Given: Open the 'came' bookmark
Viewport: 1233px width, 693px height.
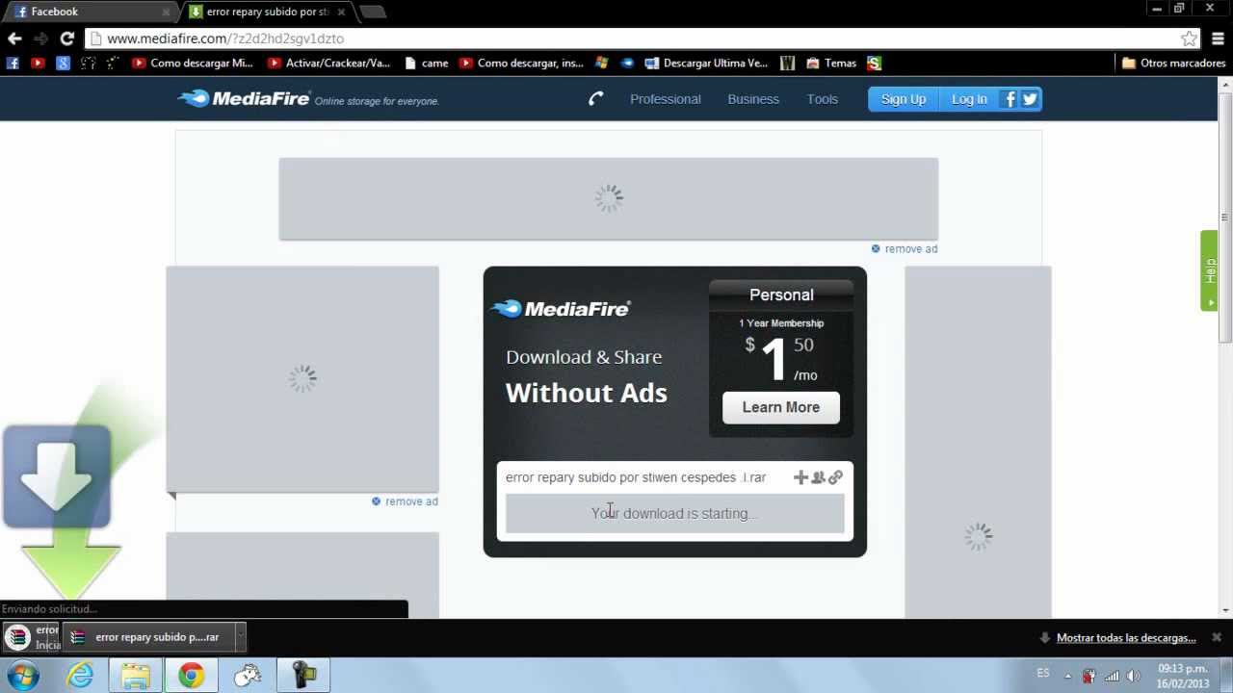Looking at the screenshot, I should click(x=427, y=63).
